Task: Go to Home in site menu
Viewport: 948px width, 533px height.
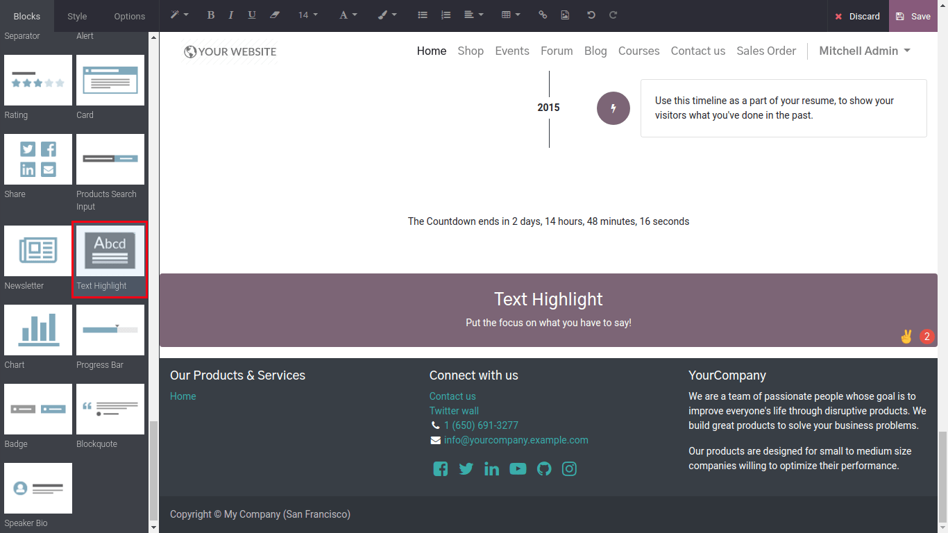Action: coord(432,51)
